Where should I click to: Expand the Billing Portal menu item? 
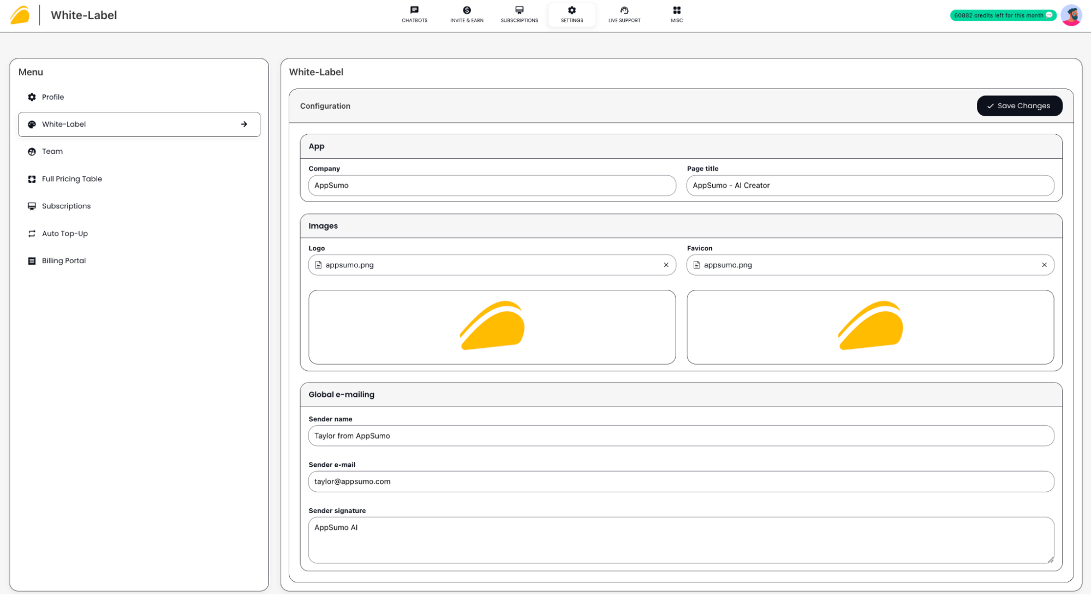pos(63,261)
